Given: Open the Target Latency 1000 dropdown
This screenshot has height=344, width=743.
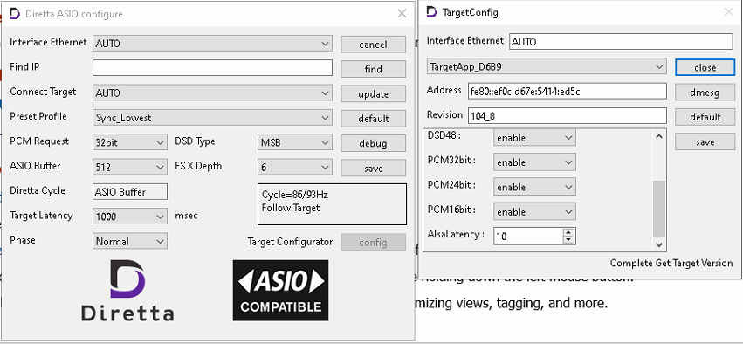Looking at the screenshot, I should point(130,217).
